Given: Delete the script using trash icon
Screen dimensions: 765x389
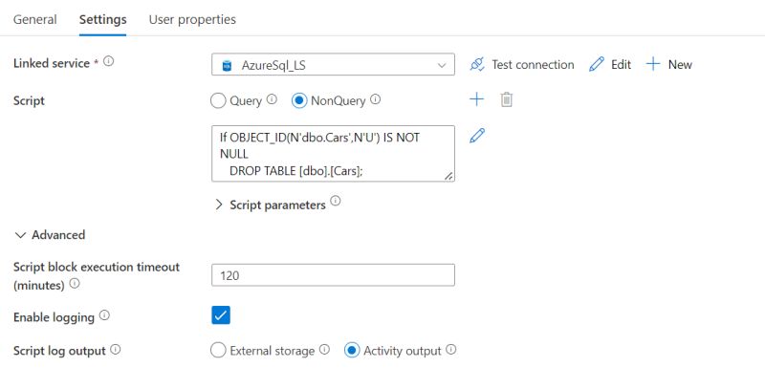Looking at the screenshot, I should tap(507, 99).
